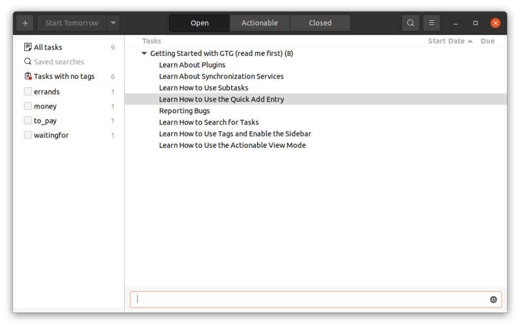This screenshot has height=327, width=520.
Task: Select All tasks in the sidebar
Action: click(48, 47)
